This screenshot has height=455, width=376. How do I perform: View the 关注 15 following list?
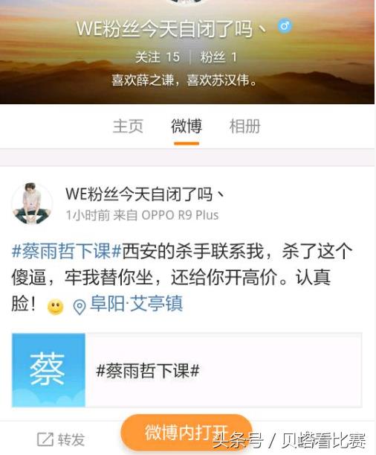[x=158, y=57]
